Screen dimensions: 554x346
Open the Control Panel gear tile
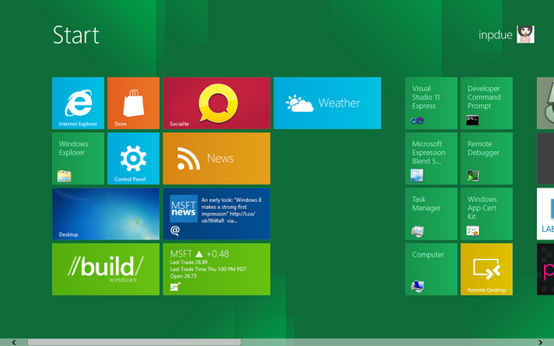[x=134, y=159]
